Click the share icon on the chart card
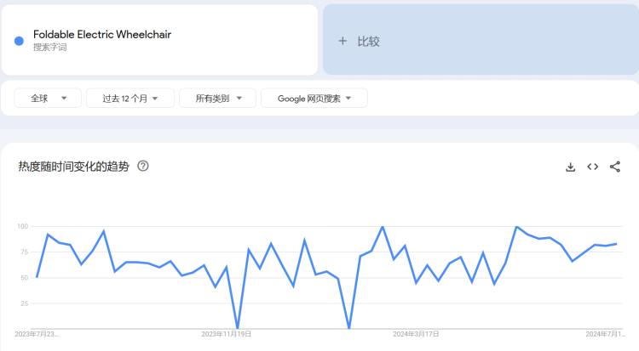 click(615, 167)
